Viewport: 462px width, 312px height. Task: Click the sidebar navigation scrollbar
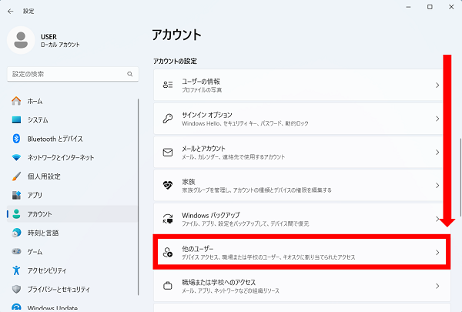[138, 197]
